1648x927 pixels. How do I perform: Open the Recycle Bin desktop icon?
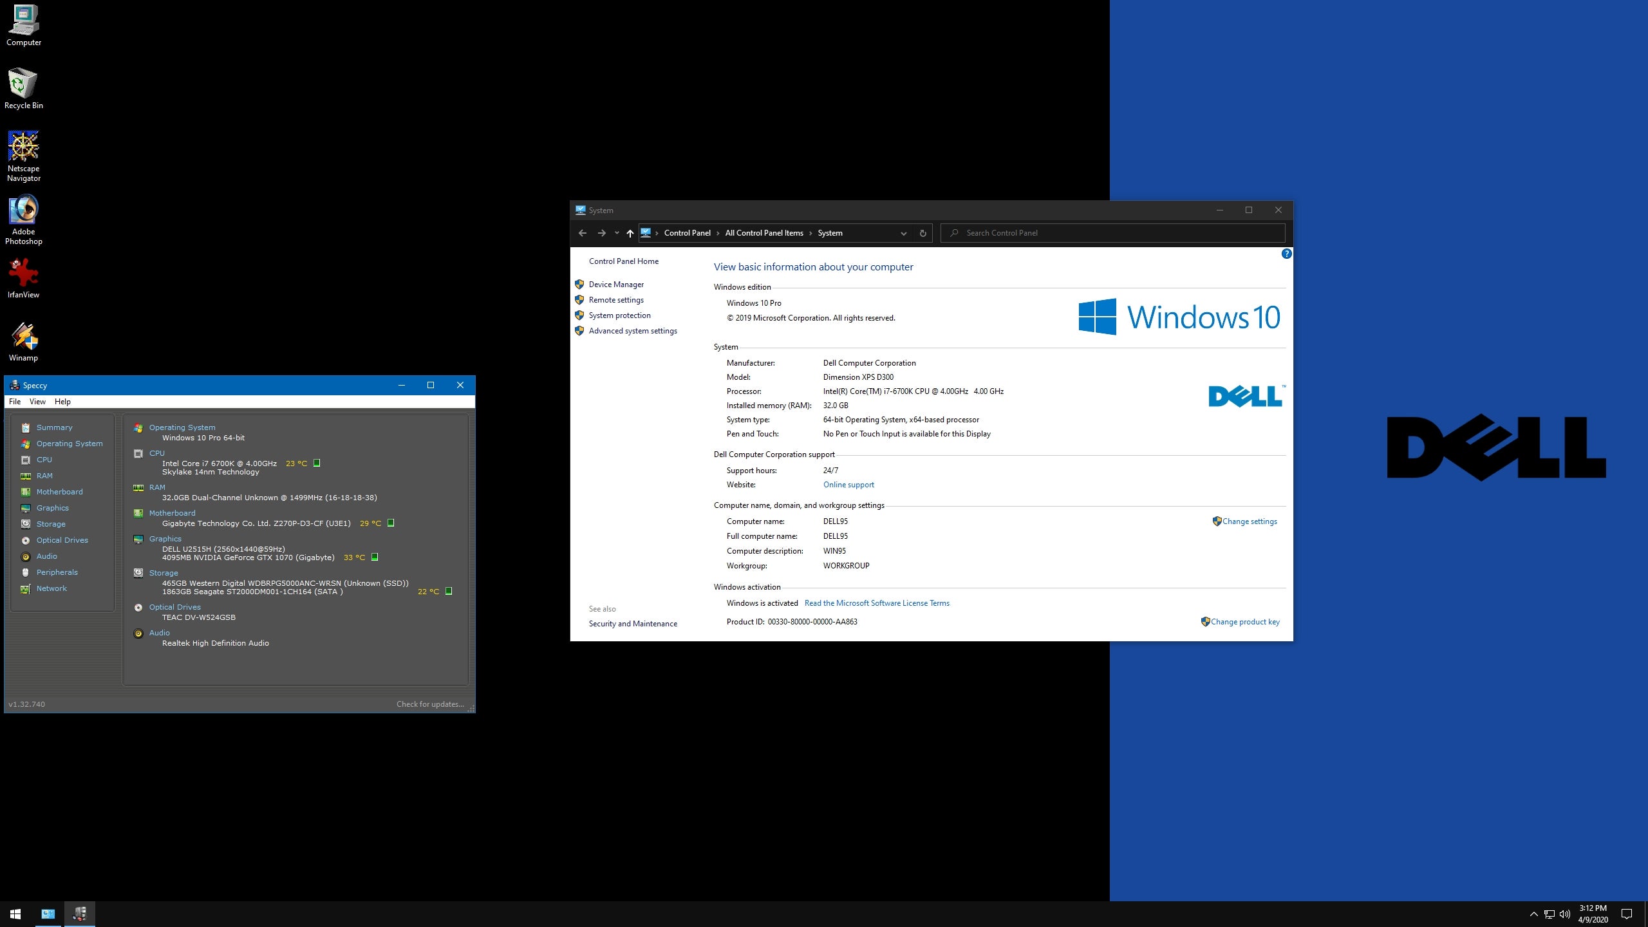pyautogui.click(x=24, y=89)
